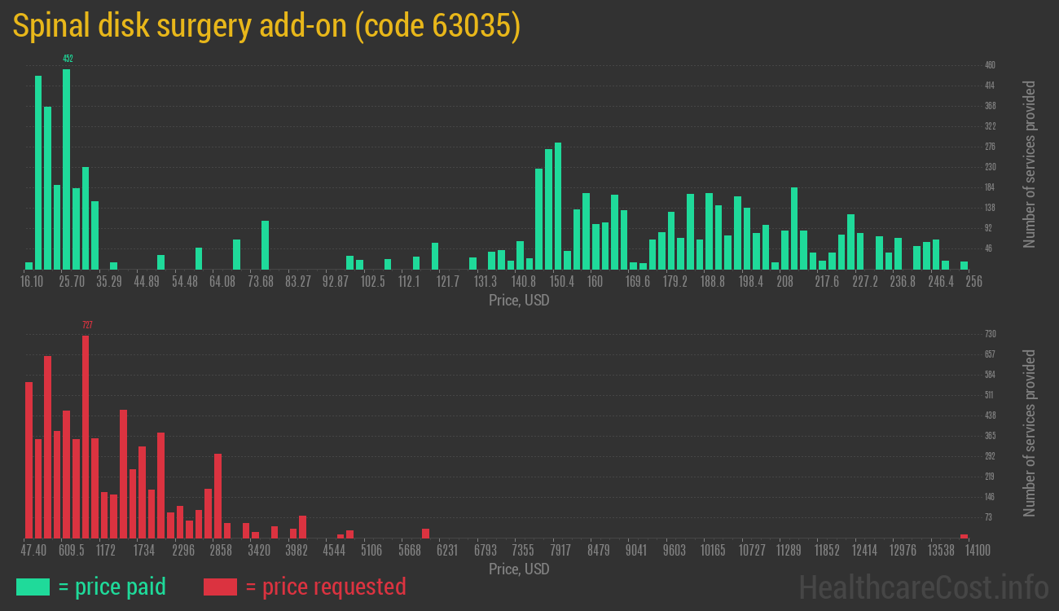1059x611 pixels.
Task: Click the lower chart's Number of services provided label
Action: pos(1030,433)
